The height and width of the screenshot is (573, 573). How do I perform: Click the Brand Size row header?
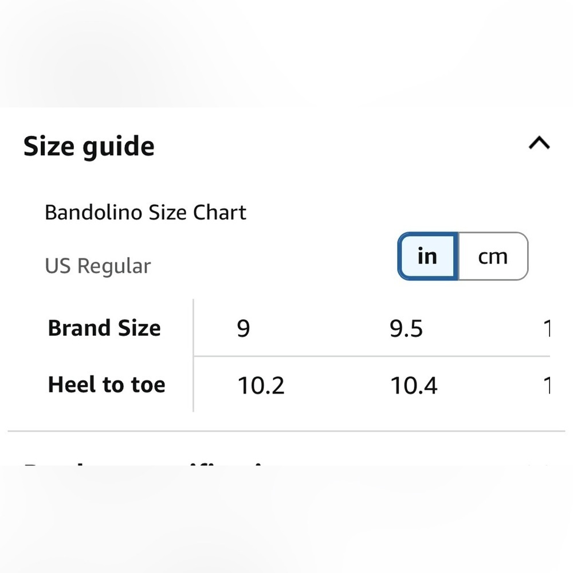point(104,328)
